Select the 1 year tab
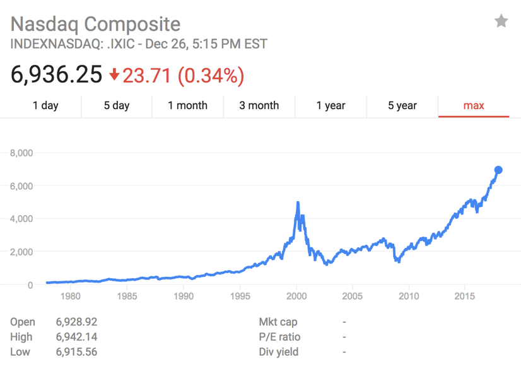Viewport: 521px width, 374px height. coord(331,105)
